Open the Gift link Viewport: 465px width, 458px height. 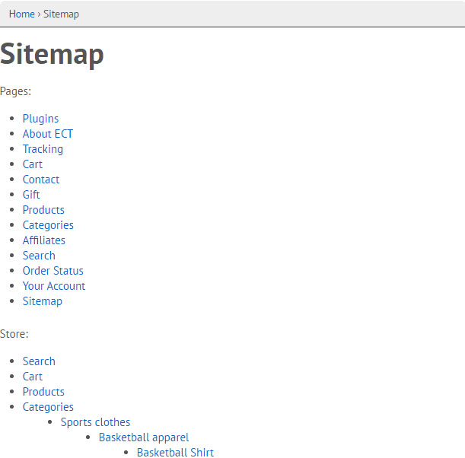coord(31,195)
